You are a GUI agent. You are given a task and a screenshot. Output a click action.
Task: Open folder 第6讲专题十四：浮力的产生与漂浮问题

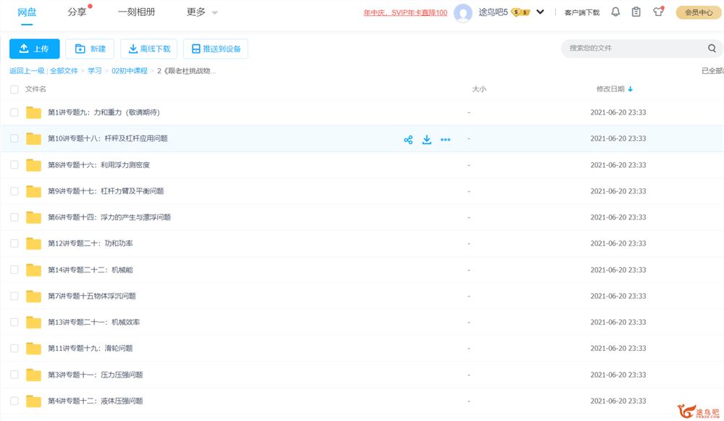click(x=109, y=217)
